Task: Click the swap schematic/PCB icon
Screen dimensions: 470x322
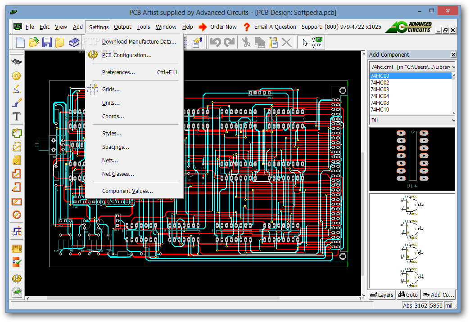Action: click(317, 42)
